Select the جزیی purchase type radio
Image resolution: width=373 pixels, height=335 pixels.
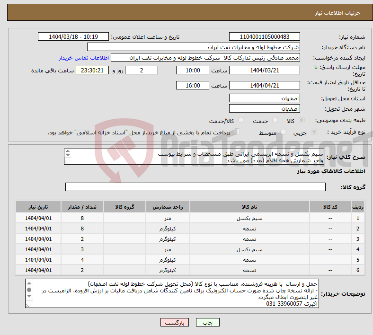(x=314, y=132)
